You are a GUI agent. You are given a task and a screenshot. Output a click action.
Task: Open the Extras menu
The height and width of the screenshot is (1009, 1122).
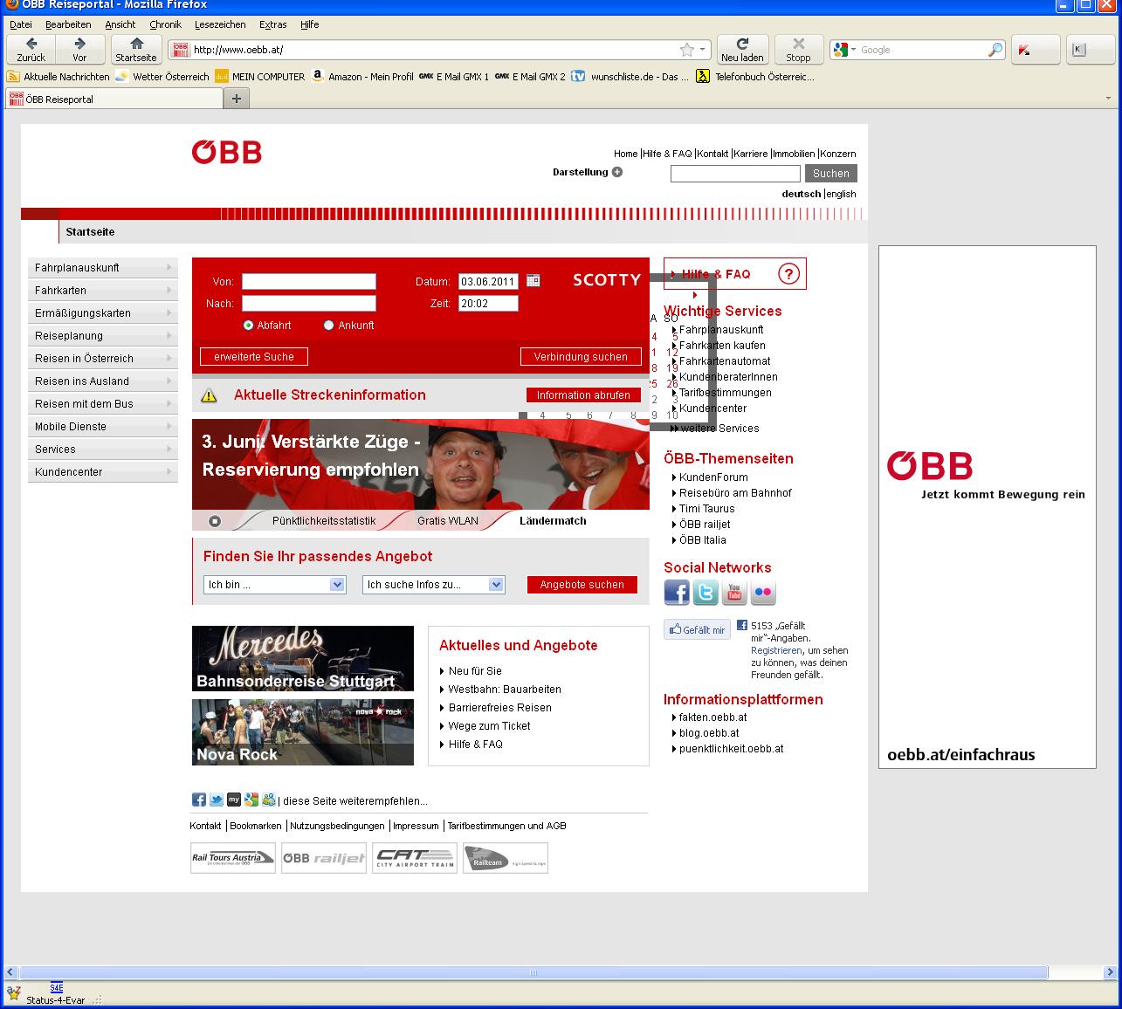pyautogui.click(x=273, y=24)
